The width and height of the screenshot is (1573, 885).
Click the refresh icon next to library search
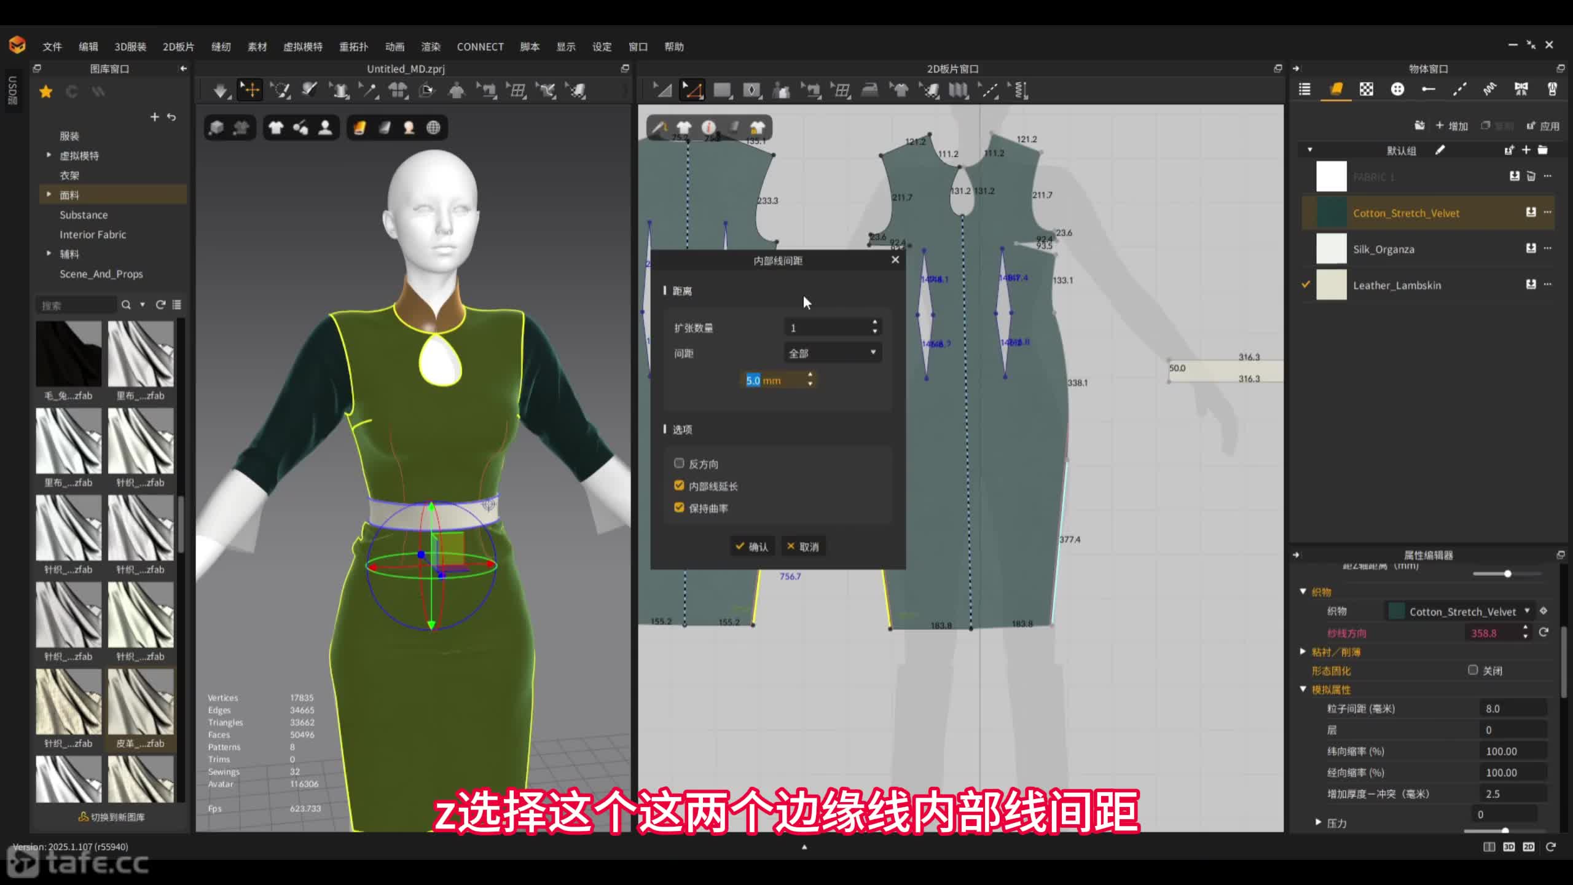[160, 305]
